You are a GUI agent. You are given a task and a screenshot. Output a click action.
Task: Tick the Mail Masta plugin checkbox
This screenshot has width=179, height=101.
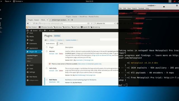47,80
